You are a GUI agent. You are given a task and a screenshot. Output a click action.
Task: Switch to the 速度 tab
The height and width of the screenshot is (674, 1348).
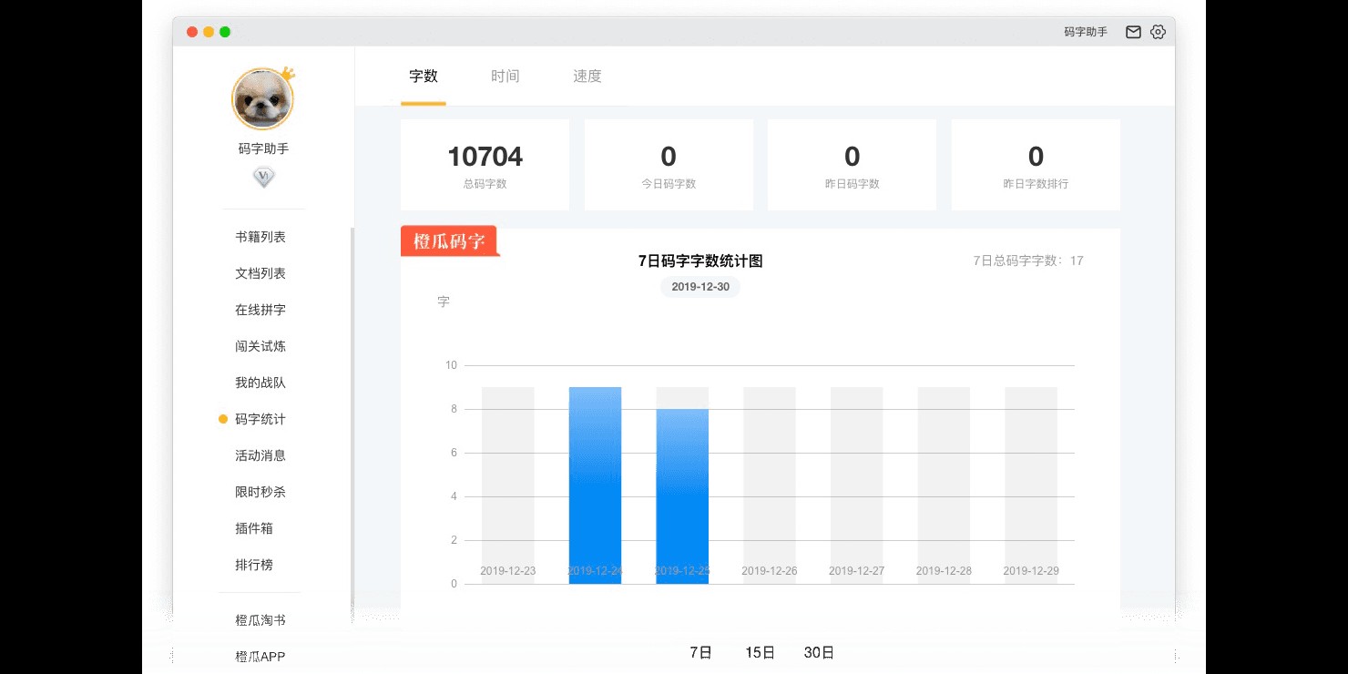coord(587,77)
